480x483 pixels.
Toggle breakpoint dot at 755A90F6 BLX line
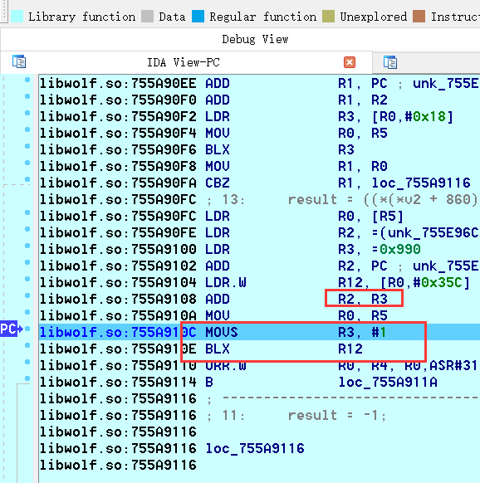point(27,146)
